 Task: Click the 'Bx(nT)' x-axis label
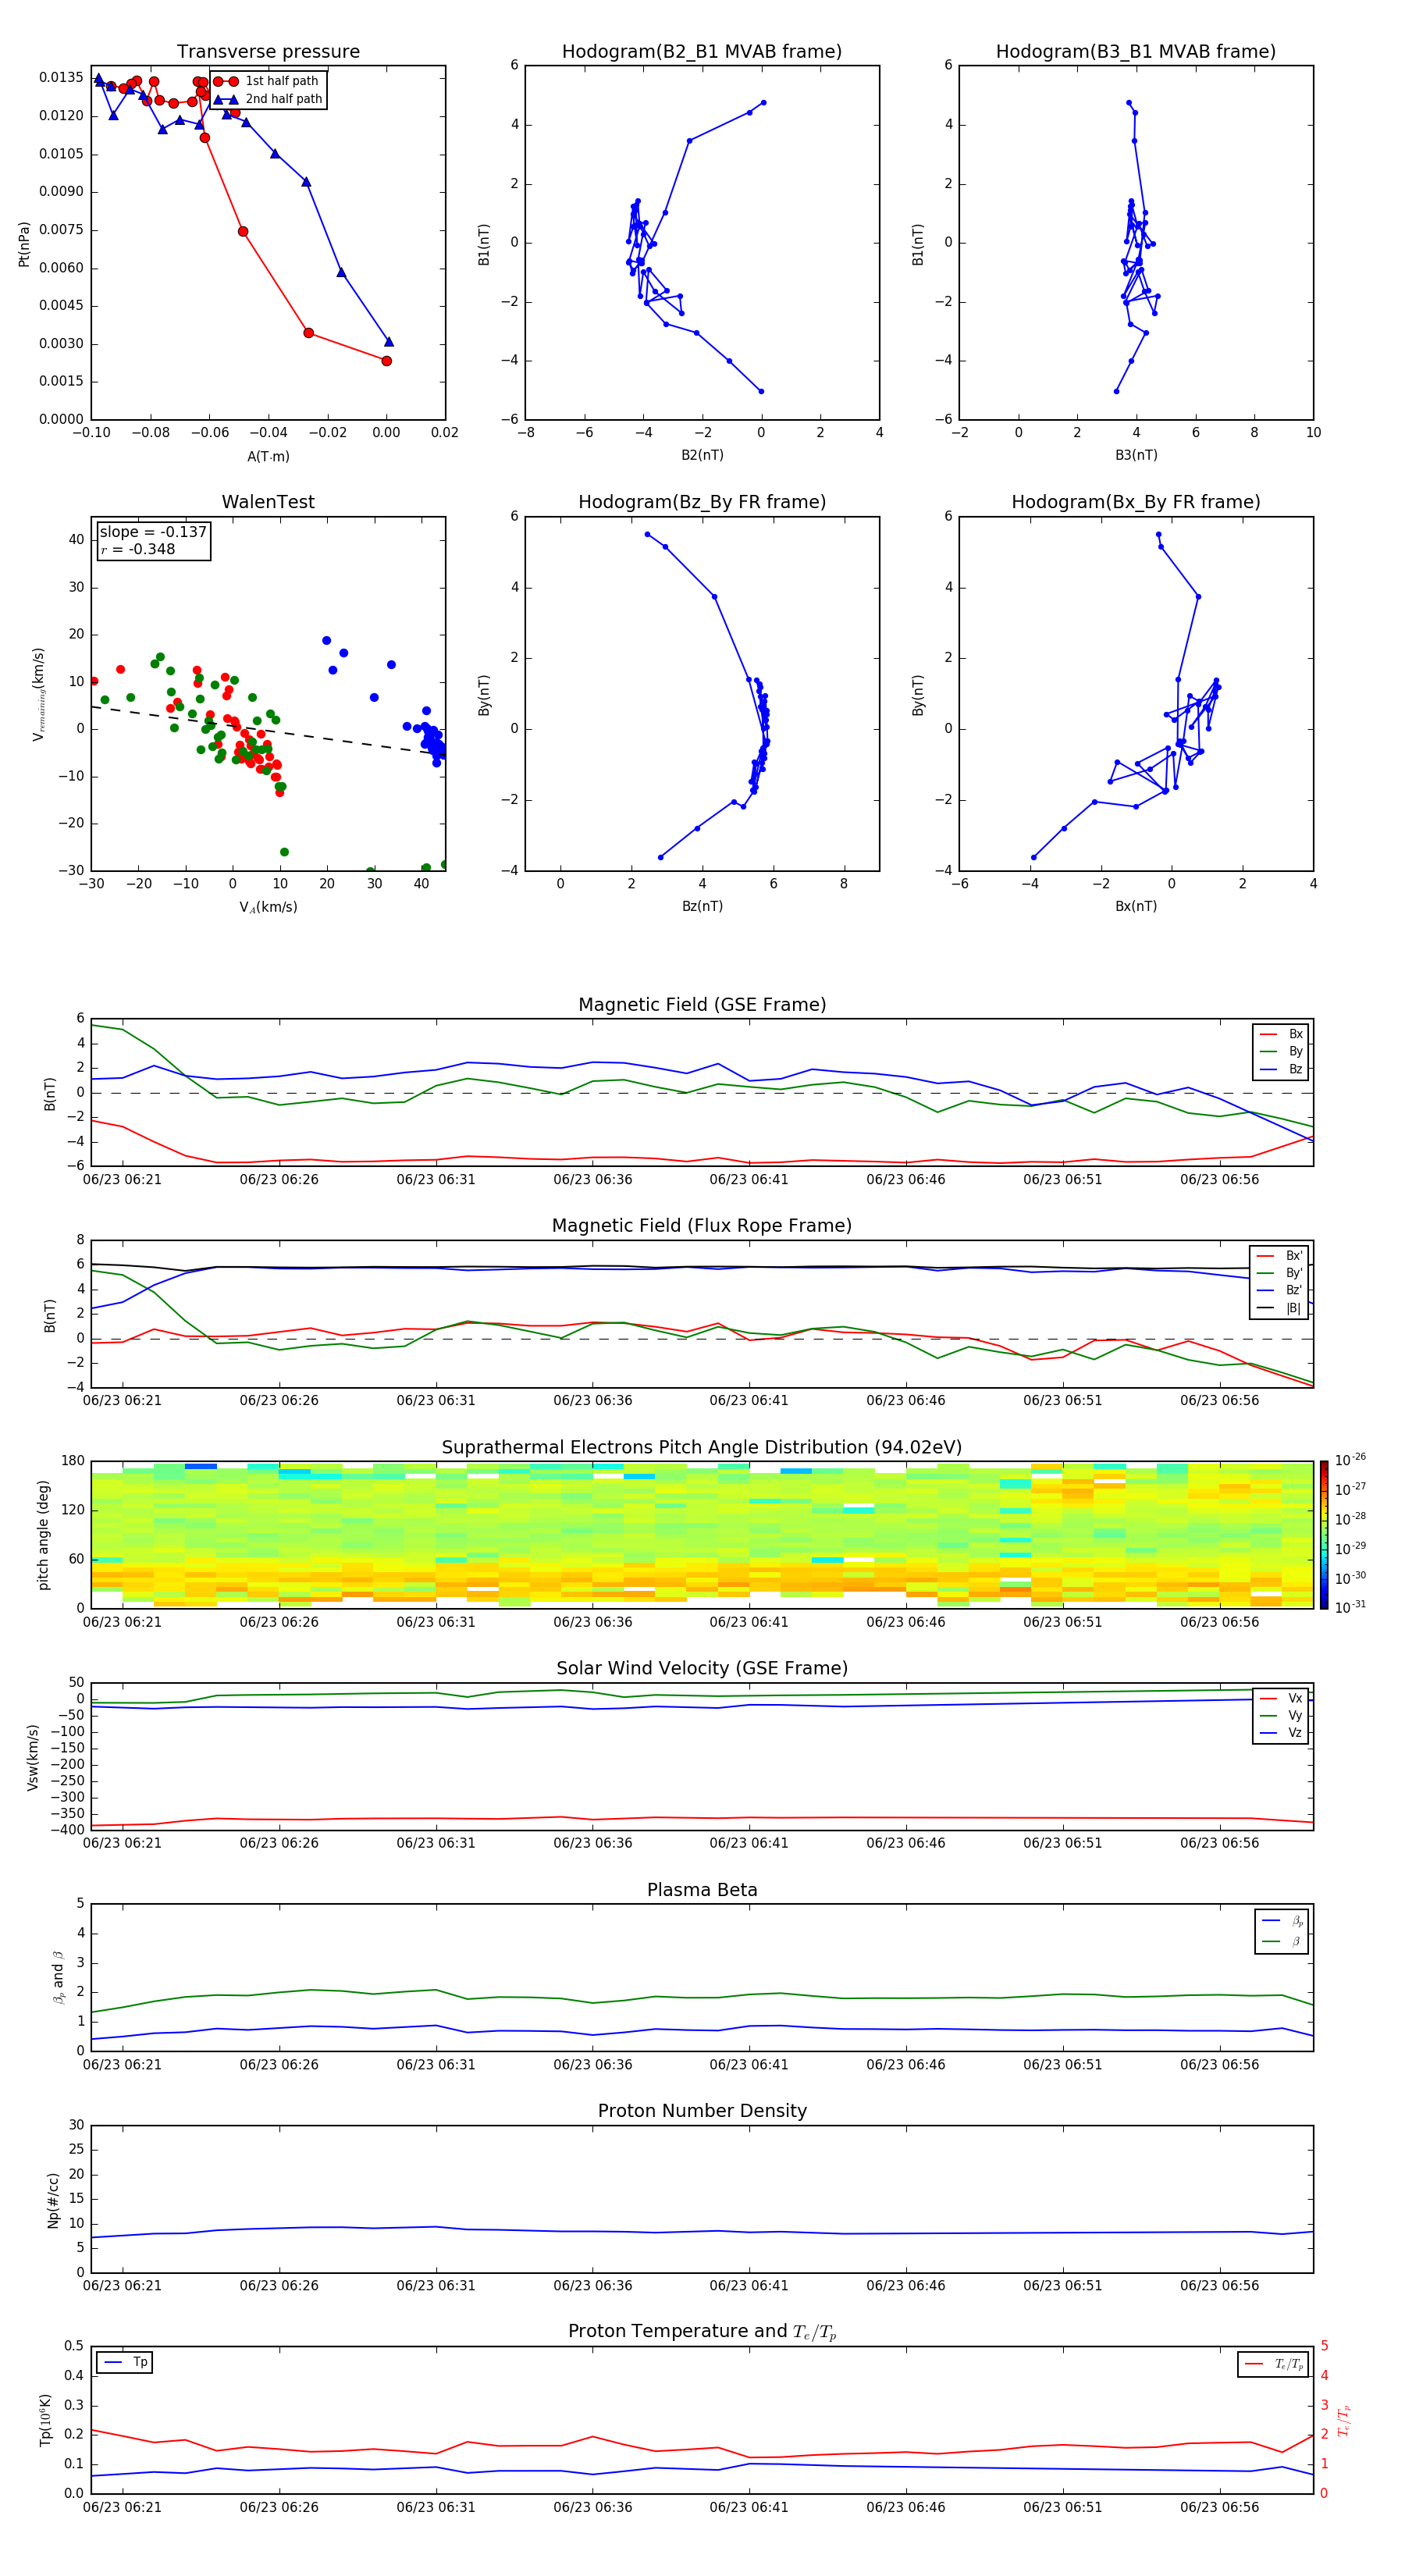click(1136, 906)
